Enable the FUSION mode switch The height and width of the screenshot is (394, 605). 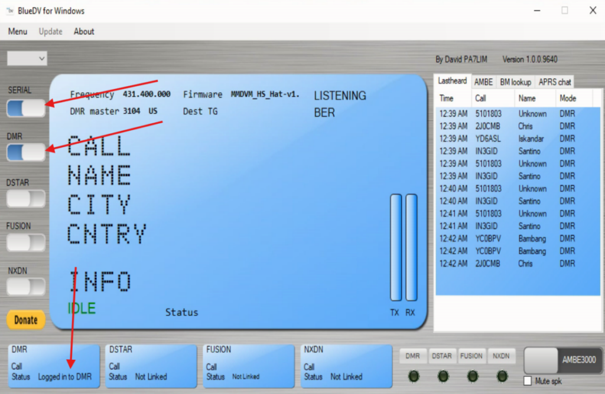26,242
